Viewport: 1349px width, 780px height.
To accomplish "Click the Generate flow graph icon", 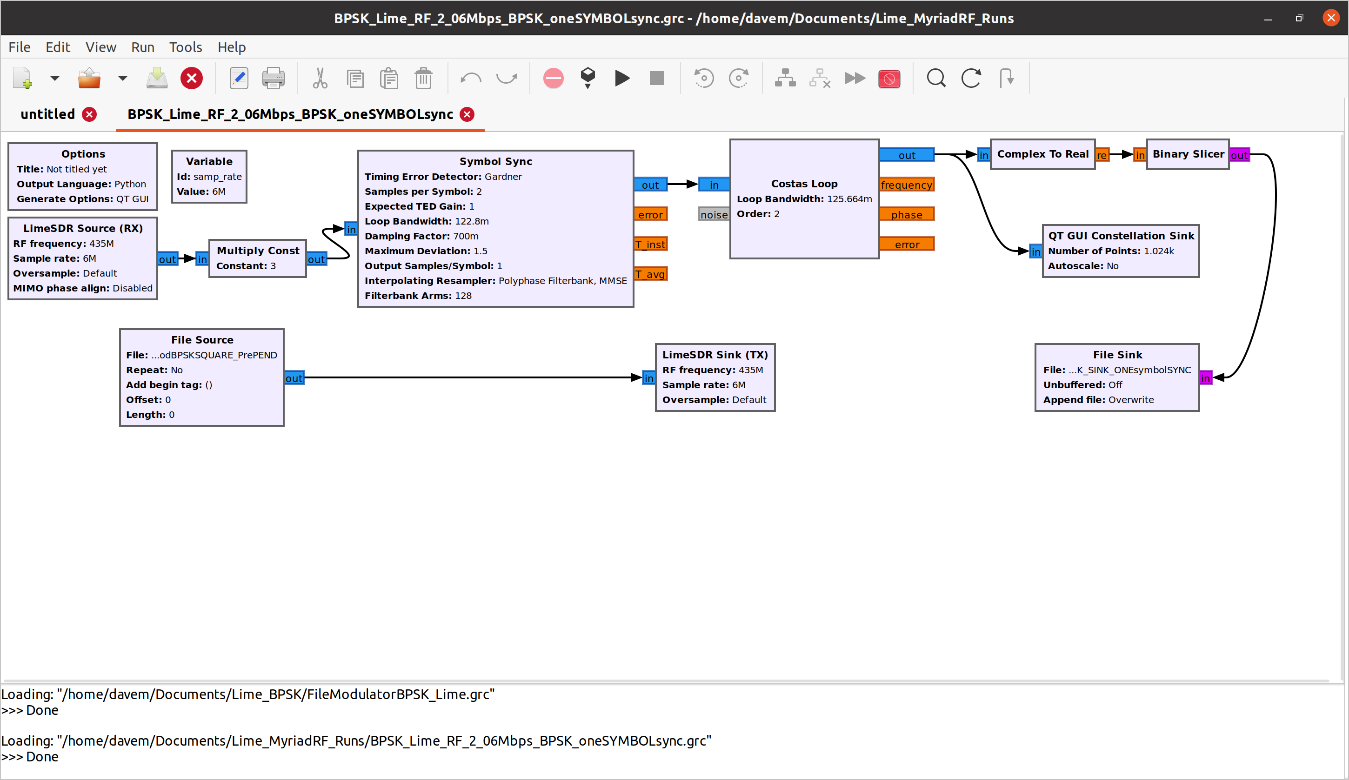I will tap(587, 79).
